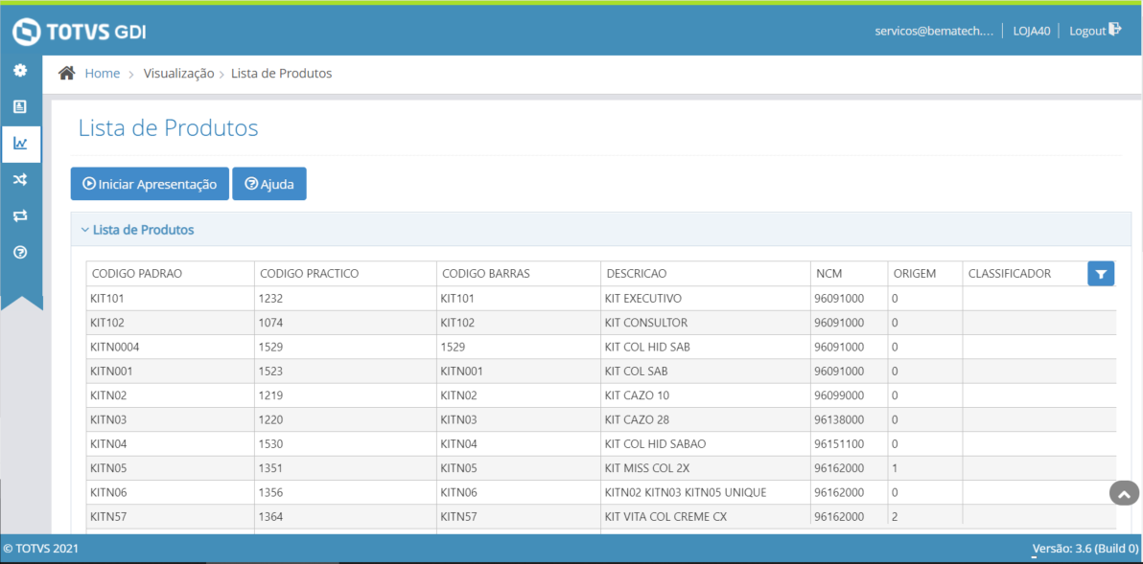Click the 96099000 NCM cell

click(850, 395)
